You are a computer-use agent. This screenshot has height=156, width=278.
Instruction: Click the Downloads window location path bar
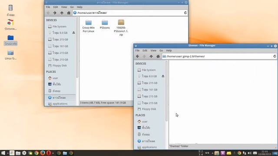(130, 13)
